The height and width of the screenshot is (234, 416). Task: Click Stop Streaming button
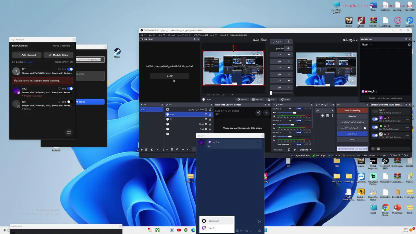pos(352,110)
